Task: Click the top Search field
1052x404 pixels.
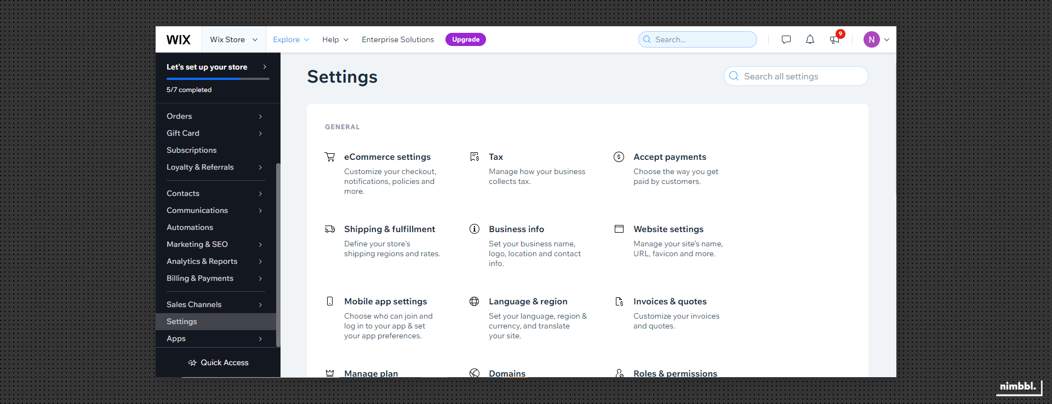Action: 697,39
